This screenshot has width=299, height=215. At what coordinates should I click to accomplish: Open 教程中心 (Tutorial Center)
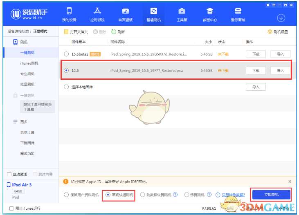[x=210, y=14]
